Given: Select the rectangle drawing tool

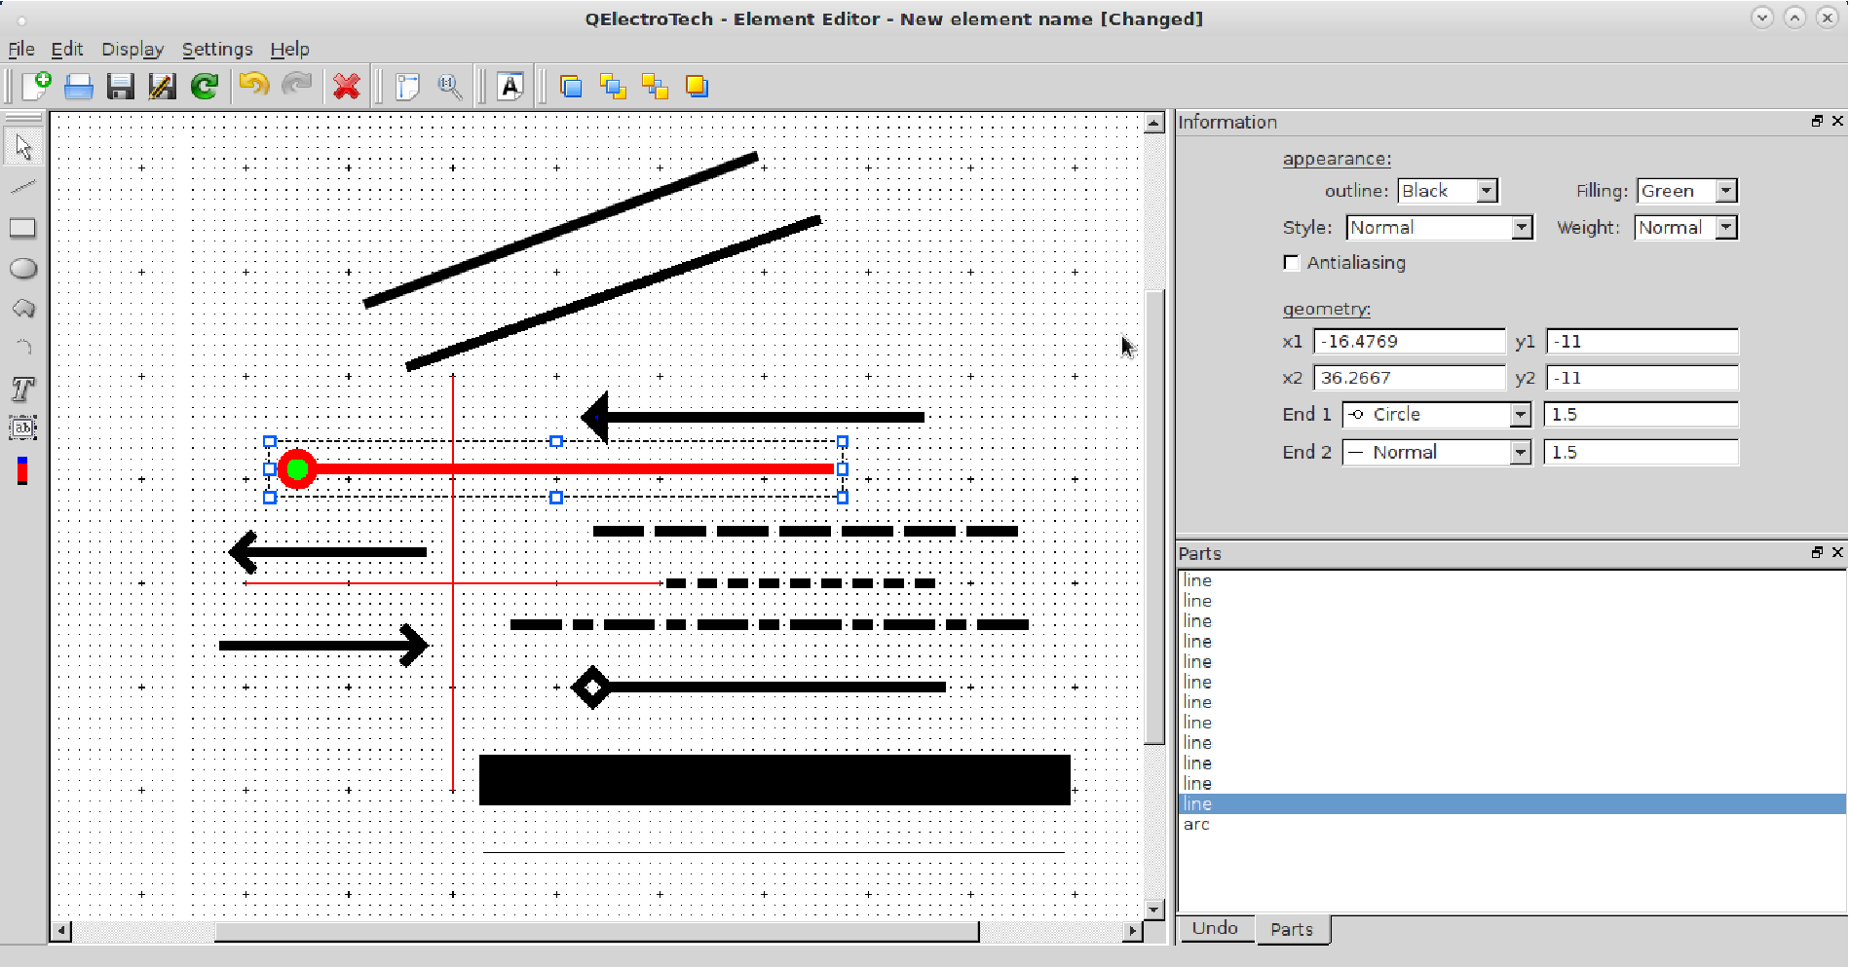Looking at the screenshot, I should (x=22, y=228).
